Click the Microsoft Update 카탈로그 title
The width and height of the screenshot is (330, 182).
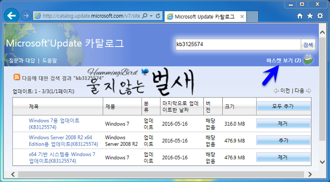(x=65, y=43)
